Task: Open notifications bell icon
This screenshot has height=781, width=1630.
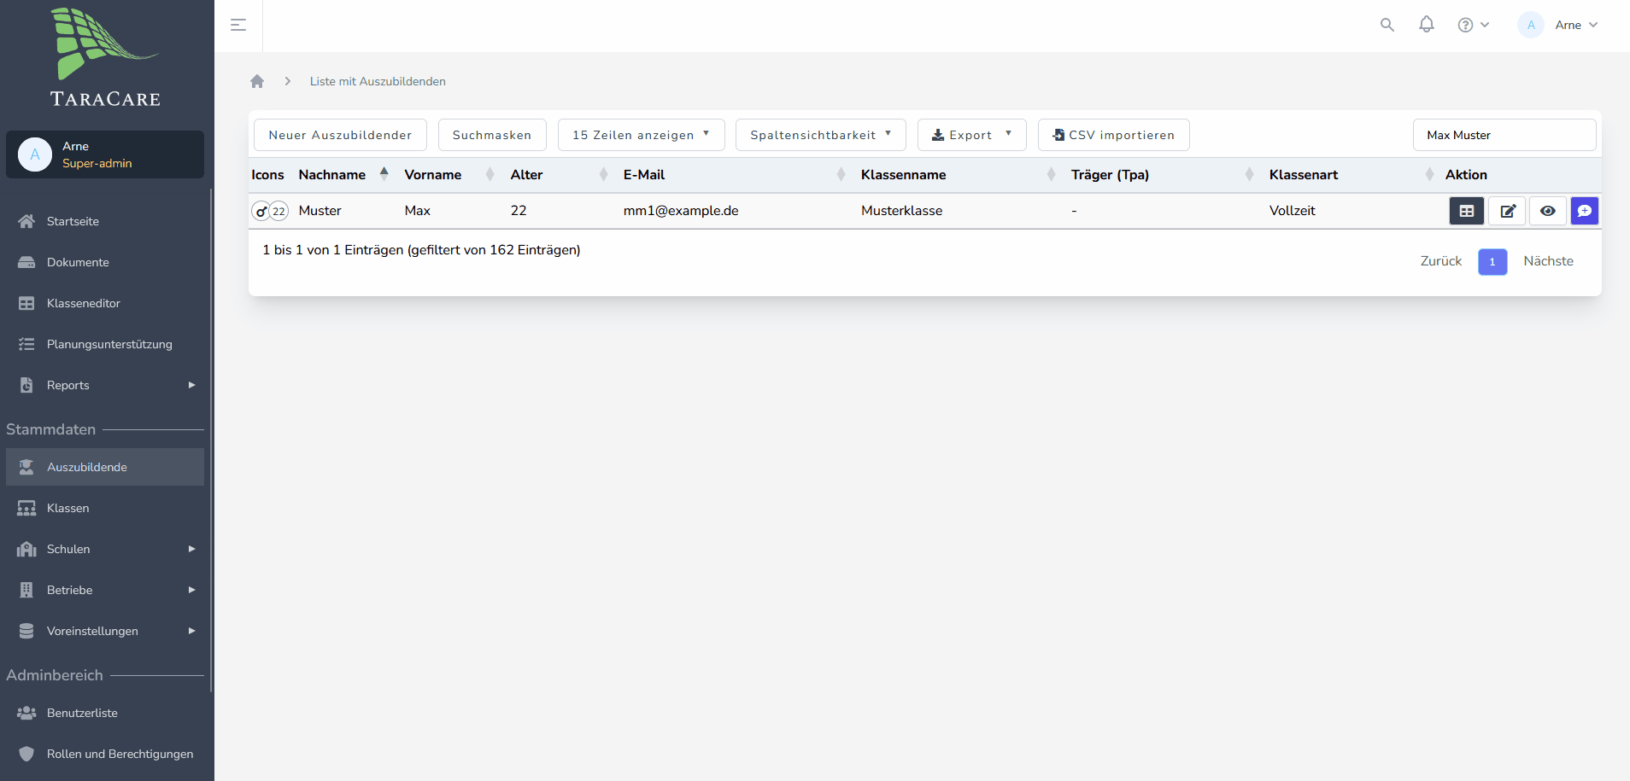Action: tap(1427, 25)
